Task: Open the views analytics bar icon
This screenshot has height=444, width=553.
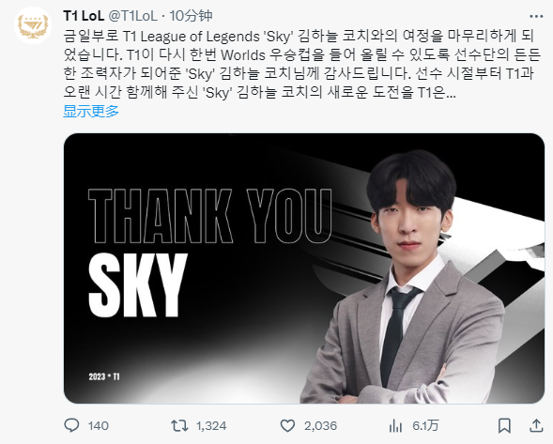Action: coord(395,426)
